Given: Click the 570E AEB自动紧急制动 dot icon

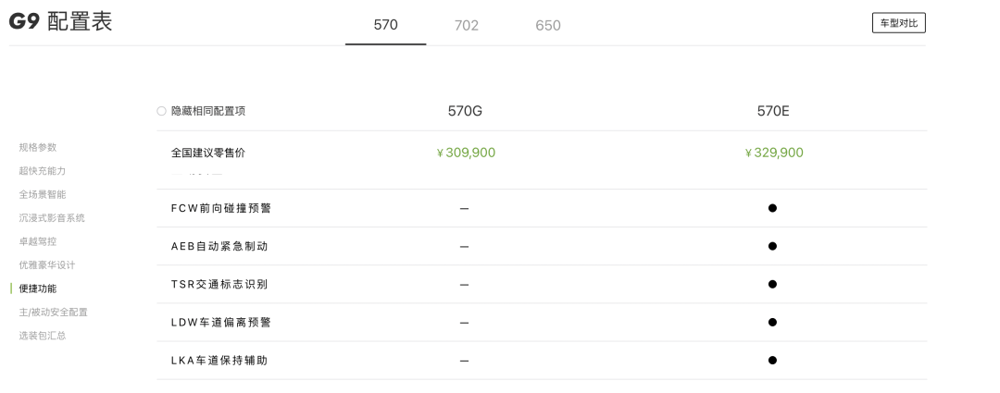Looking at the screenshot, I should click(x=772, y=246).
